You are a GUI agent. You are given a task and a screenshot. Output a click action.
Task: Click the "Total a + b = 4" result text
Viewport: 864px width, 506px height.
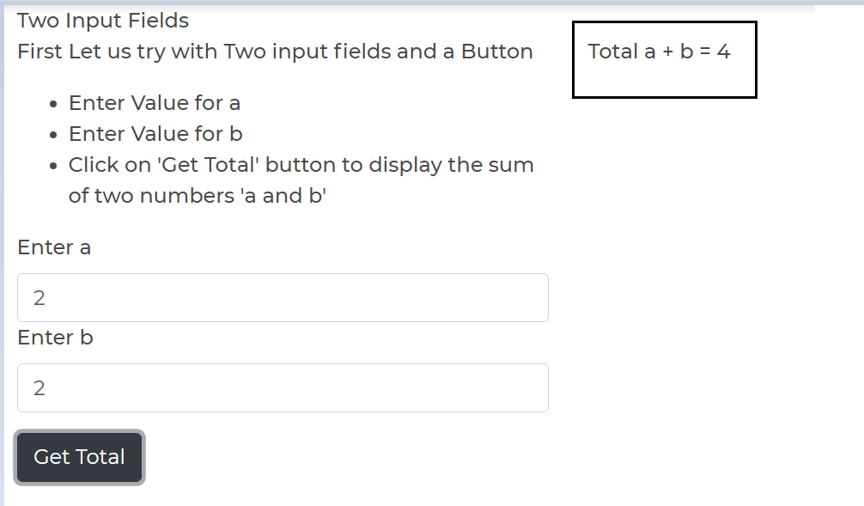pos(659,52)
